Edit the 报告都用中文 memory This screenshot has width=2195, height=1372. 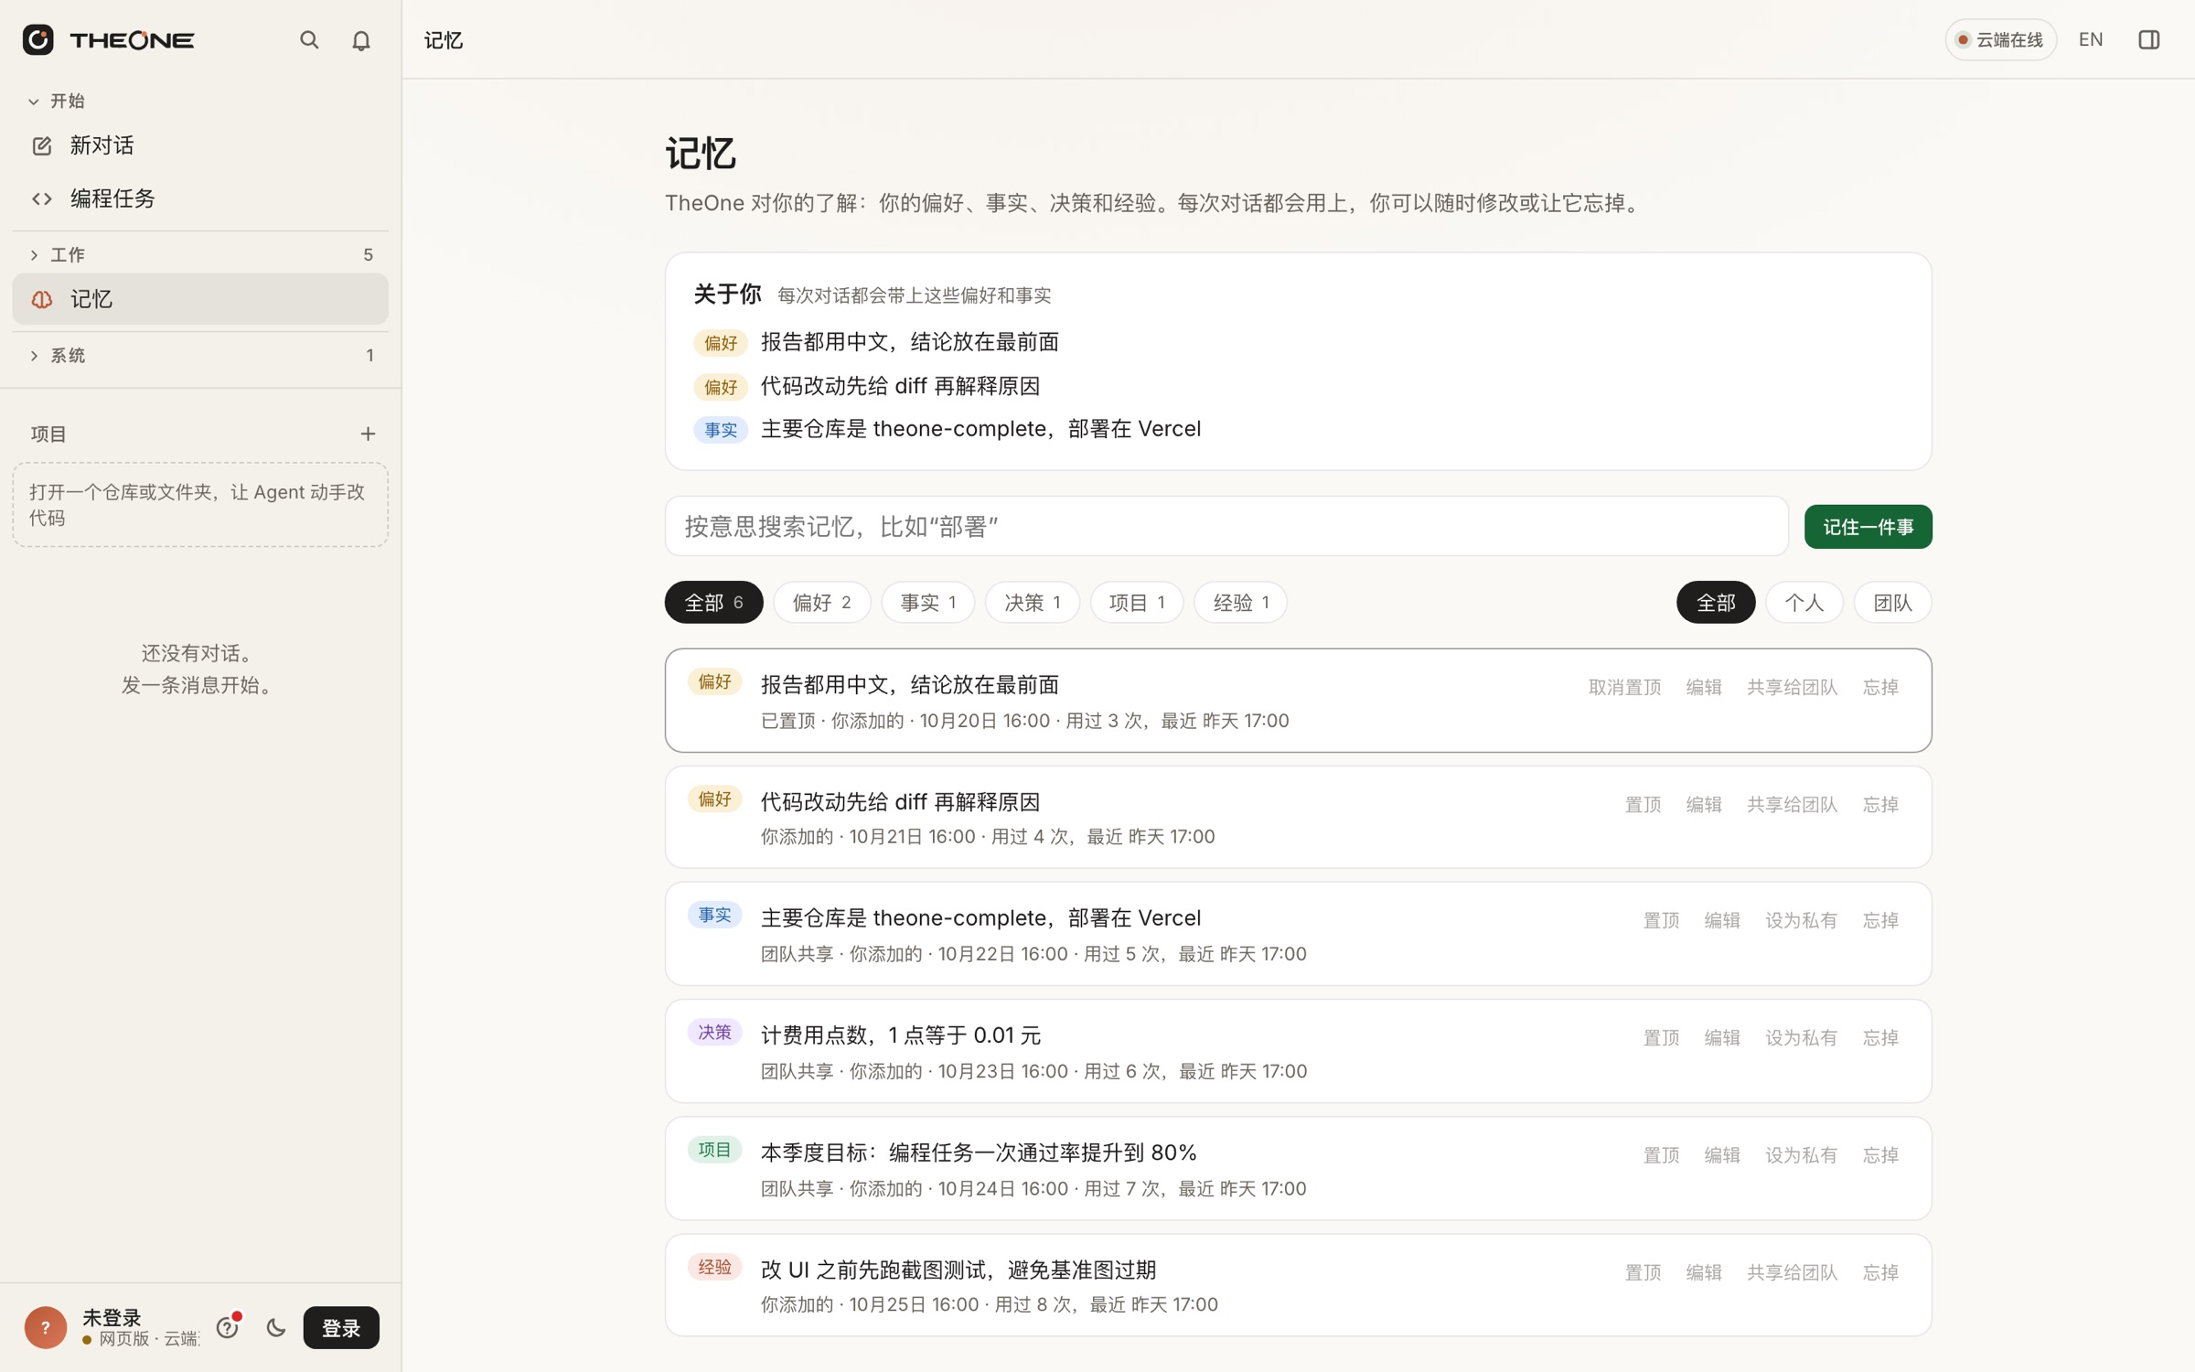[x=1704, y=687]
